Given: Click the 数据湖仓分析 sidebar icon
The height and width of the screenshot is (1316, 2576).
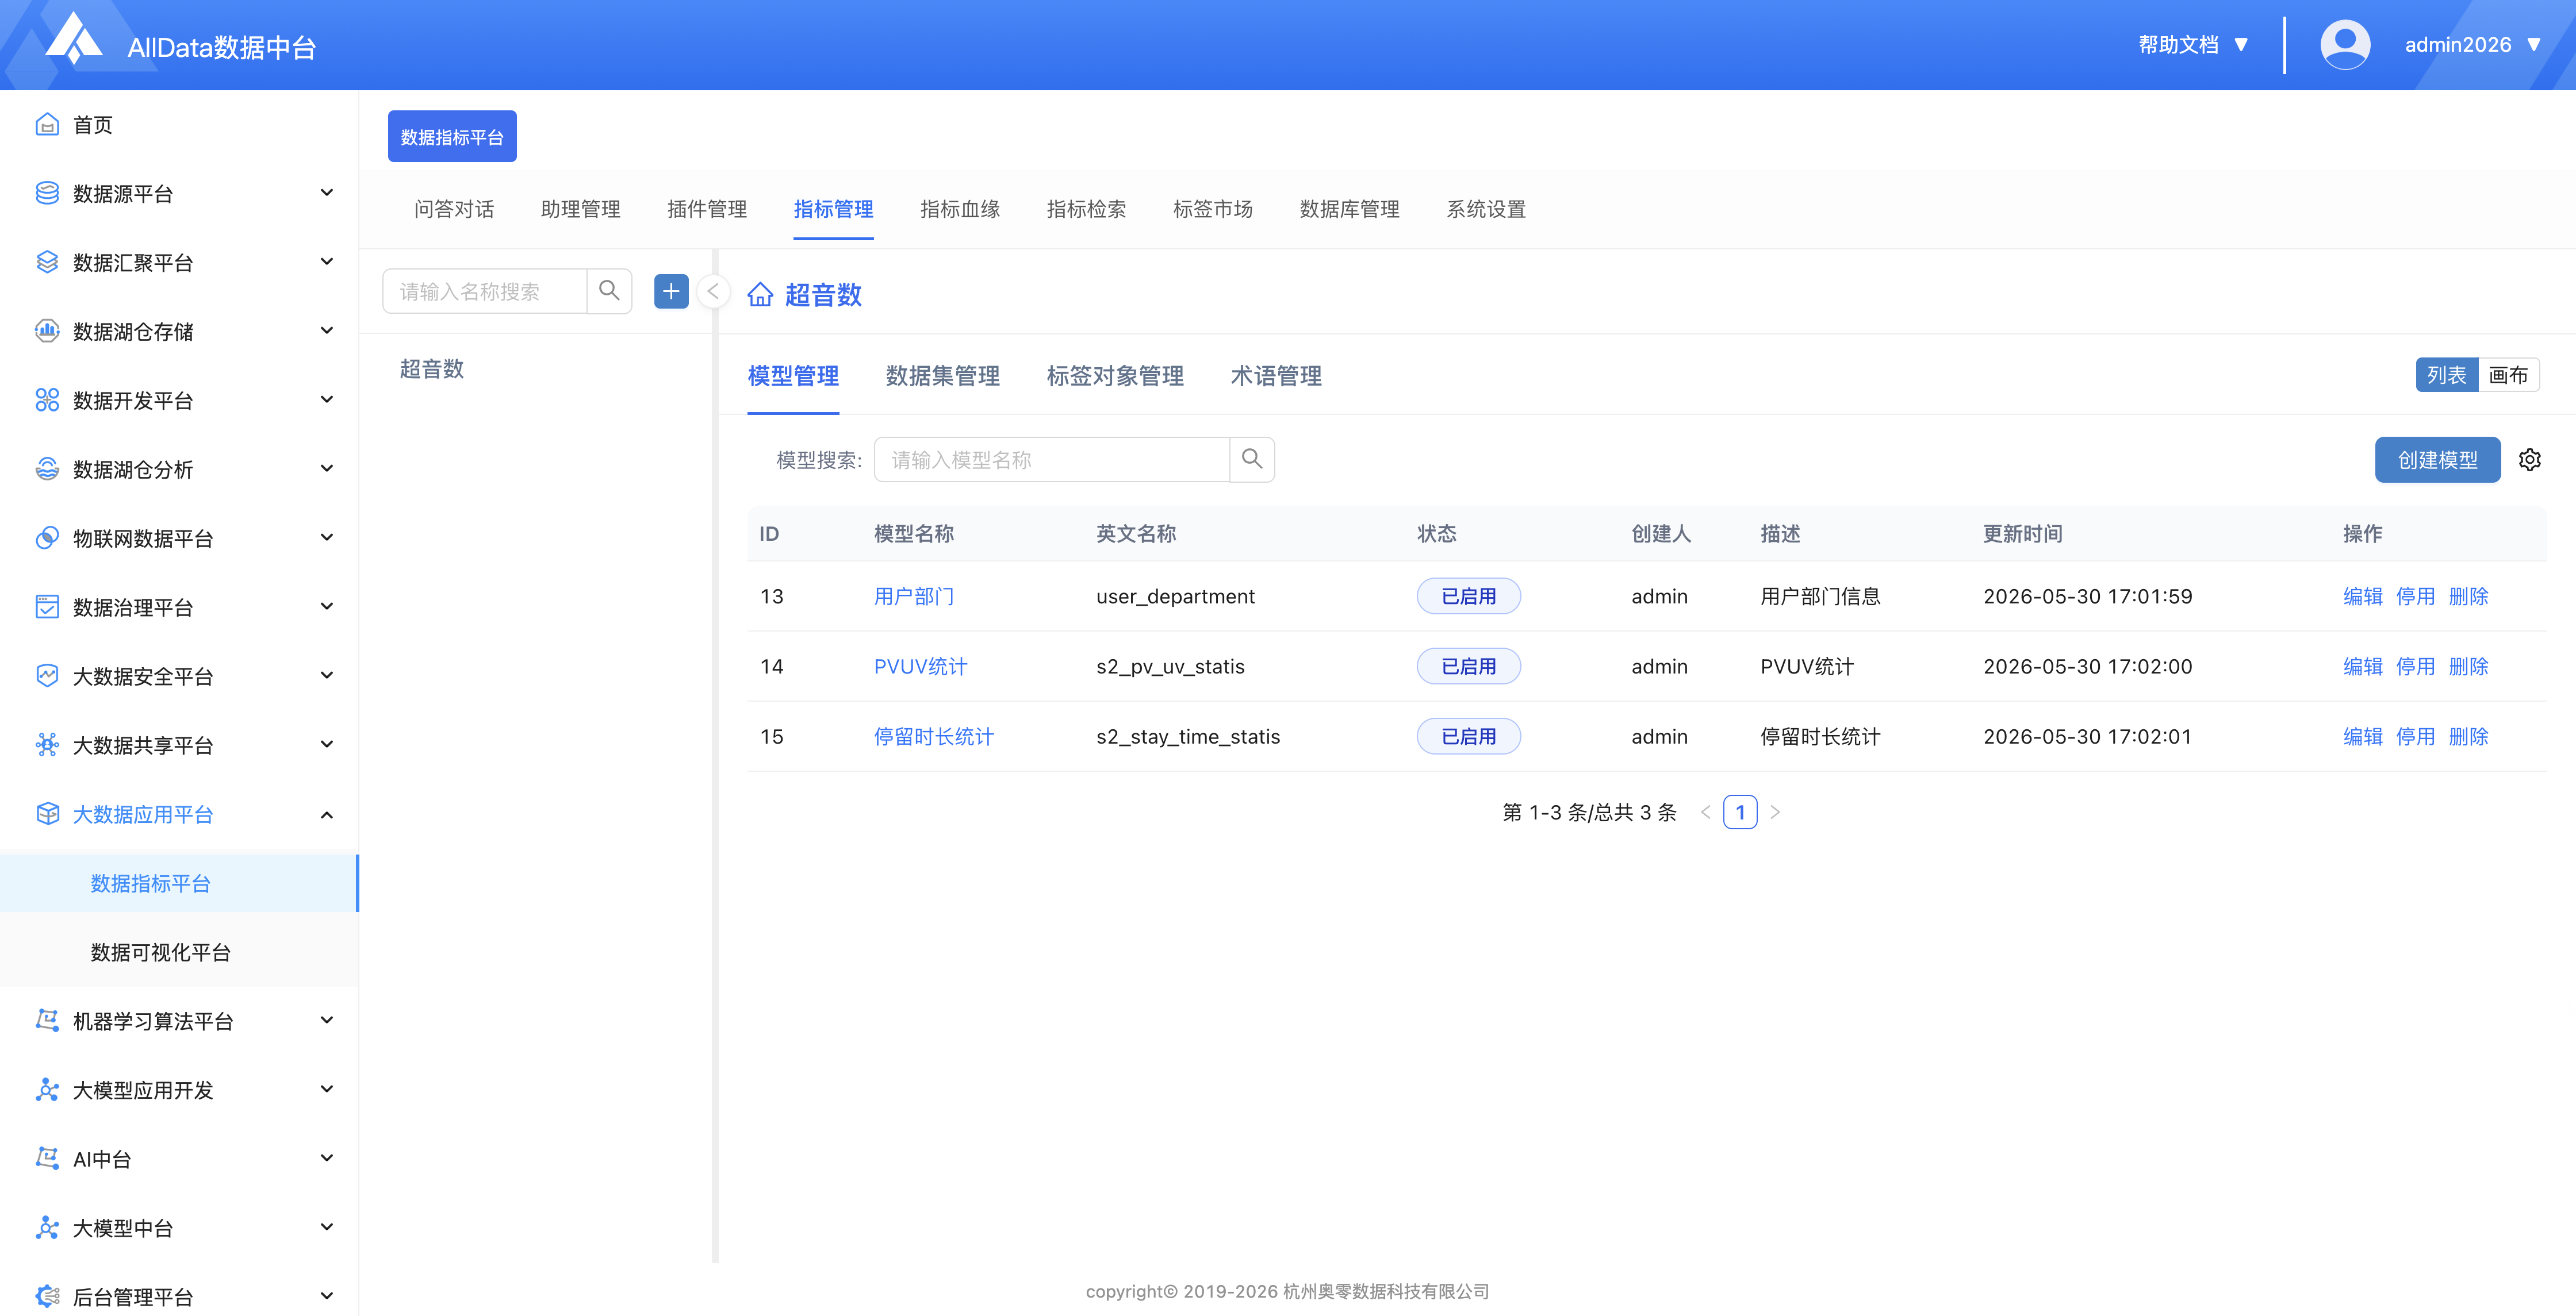Looking at the screenshot, I should tap(47, 468).
